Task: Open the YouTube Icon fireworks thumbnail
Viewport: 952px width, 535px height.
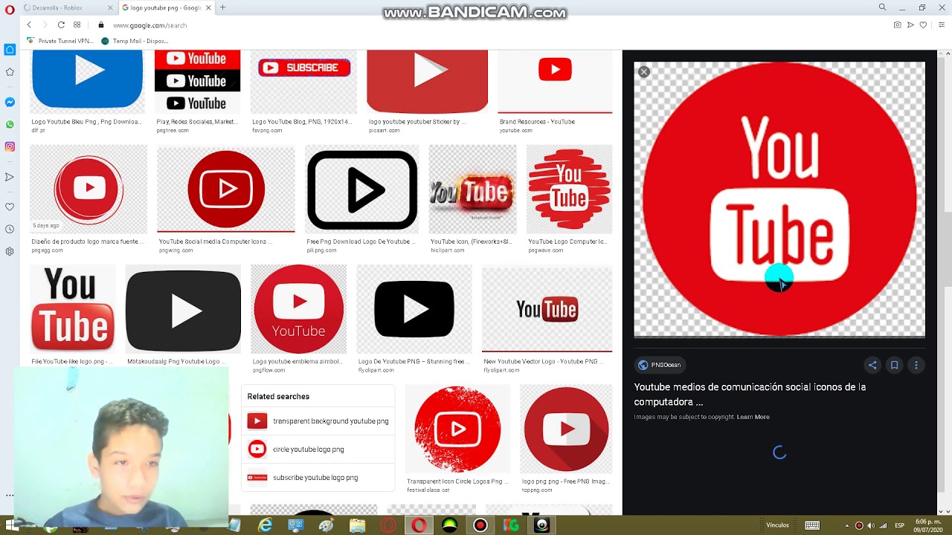Action: (472, 189)
